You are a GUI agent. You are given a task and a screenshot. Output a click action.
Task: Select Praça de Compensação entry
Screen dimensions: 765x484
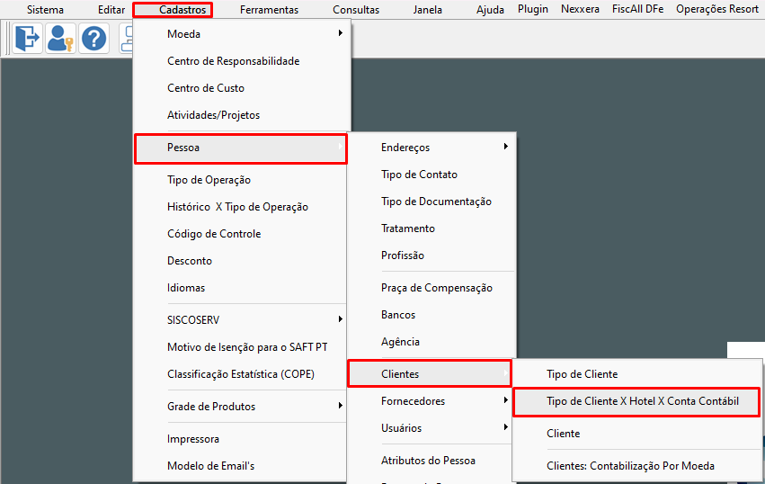click(x=431, y=288)
